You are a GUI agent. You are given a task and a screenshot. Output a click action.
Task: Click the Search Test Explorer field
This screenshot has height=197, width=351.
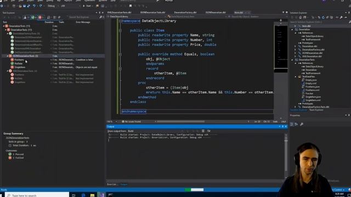point(83,17)
